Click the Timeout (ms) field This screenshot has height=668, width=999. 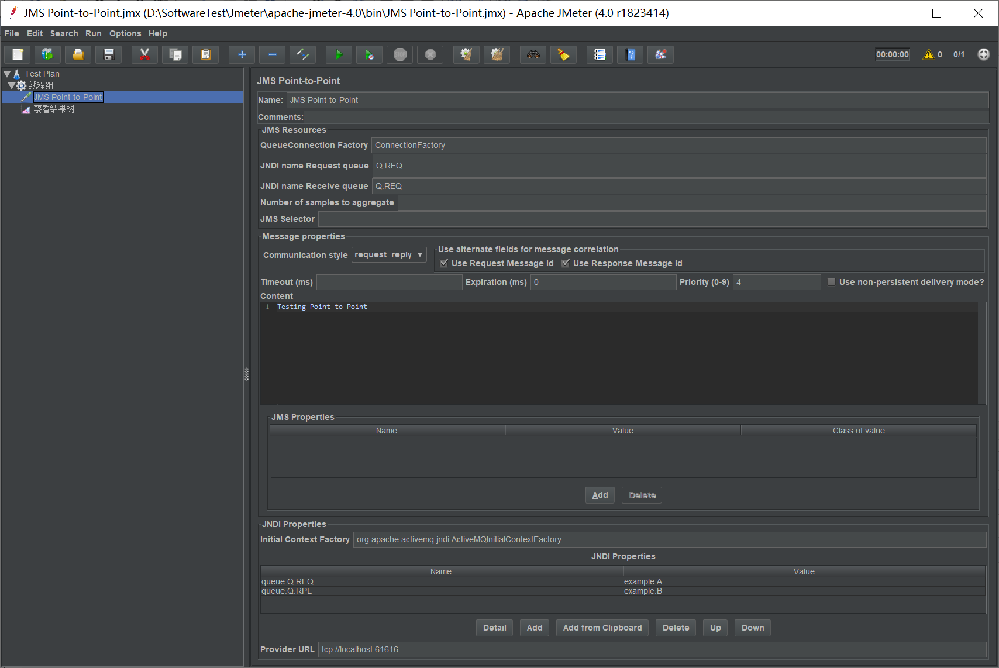pyautogui.click(x=389, y=282)
